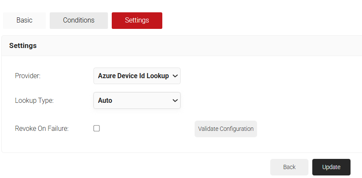Save changes with the Update button
The image size is (362, 178).
(331, 167)
